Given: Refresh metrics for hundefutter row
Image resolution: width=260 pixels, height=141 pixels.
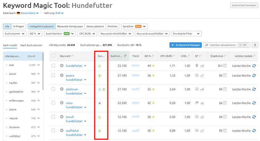Looking at the screenshot, I should click(x=254, y=66).
